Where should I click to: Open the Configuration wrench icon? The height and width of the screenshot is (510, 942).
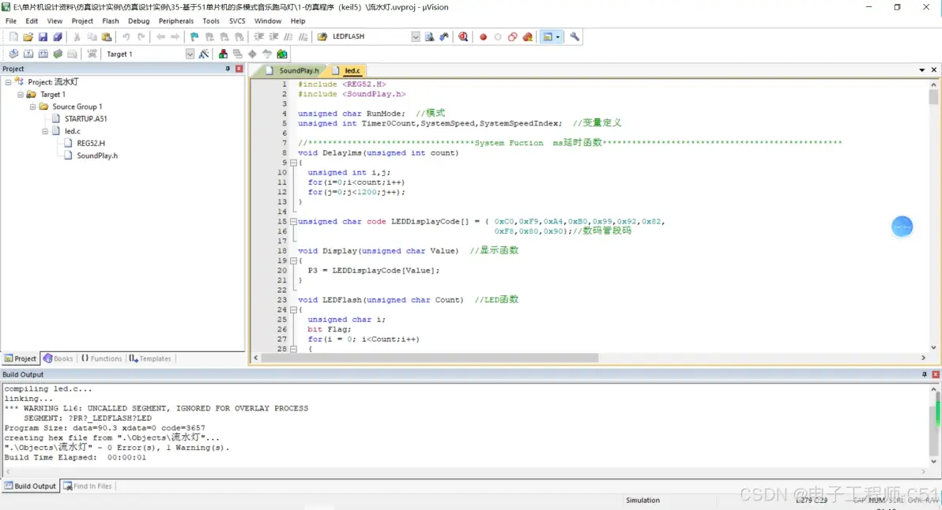pyautogui.click(x=575, y=37)
